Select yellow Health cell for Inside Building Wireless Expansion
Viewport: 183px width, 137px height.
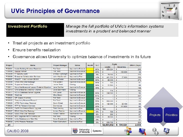(x=90, y=69)
